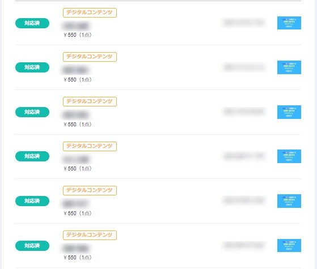The height and width of the screenshot is (269, 317).
Task: Click the first row's 対応済 status badge
Action: click(32, 23)
